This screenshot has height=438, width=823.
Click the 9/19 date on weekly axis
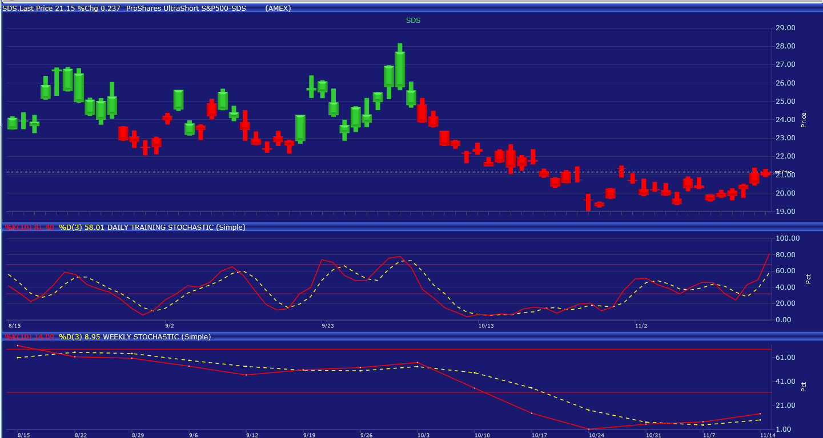(x=309, y=435)
